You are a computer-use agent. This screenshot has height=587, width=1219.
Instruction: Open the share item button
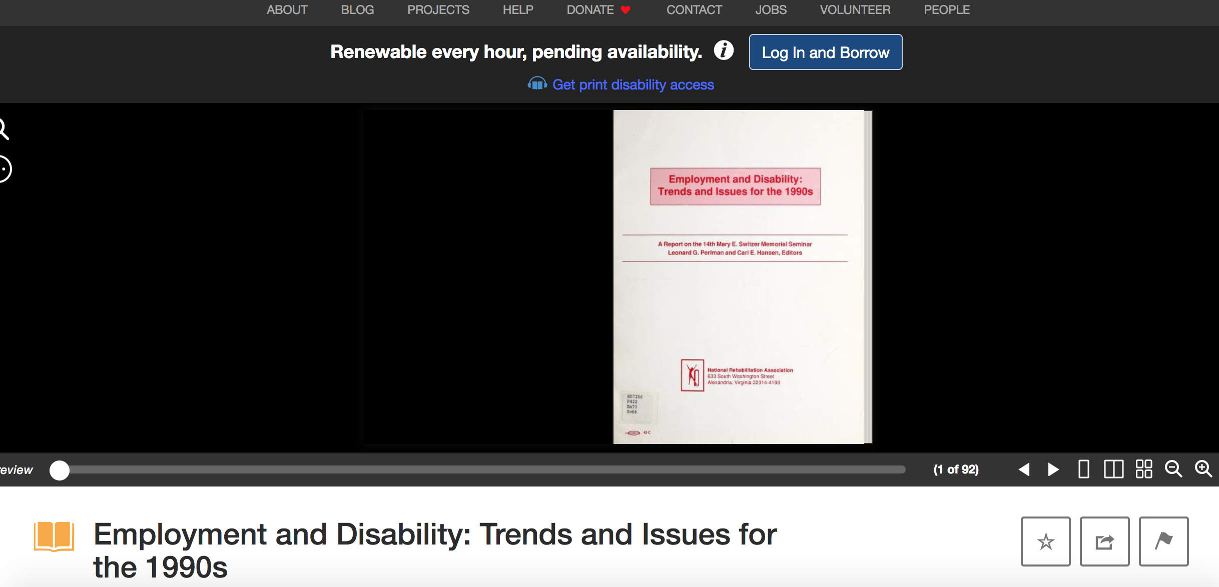click(1104, 541)
